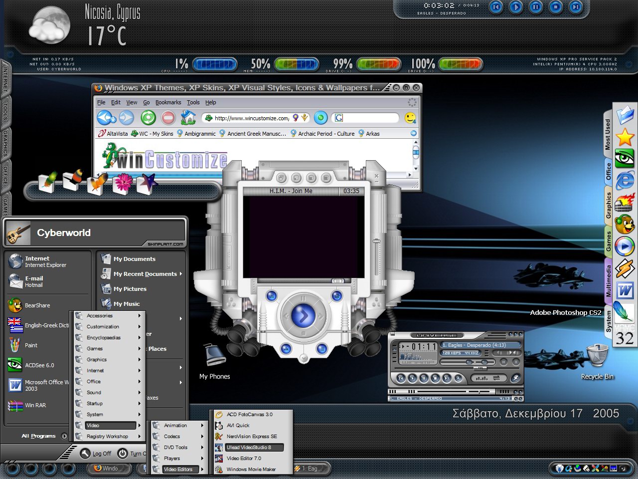Click the large blue play button on white player

[x=303, y=315]
